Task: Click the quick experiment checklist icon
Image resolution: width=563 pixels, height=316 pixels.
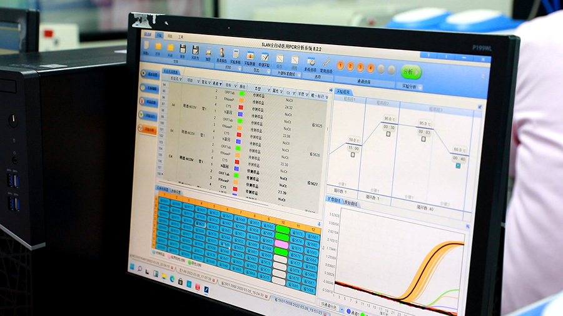Action: pos(265,57)
